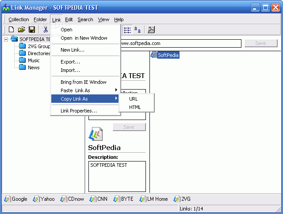Close the open Link menu
Screen dimensions: 283x214
click(57, 19)
